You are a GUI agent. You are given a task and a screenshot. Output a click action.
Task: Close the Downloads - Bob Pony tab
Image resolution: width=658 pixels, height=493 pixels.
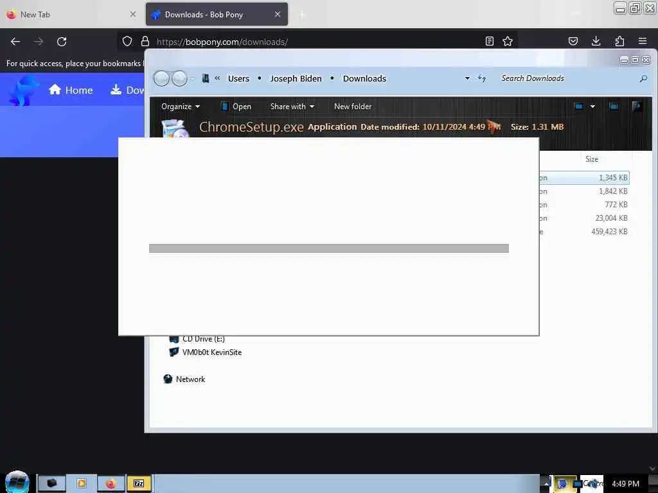[x=278, y=14]
